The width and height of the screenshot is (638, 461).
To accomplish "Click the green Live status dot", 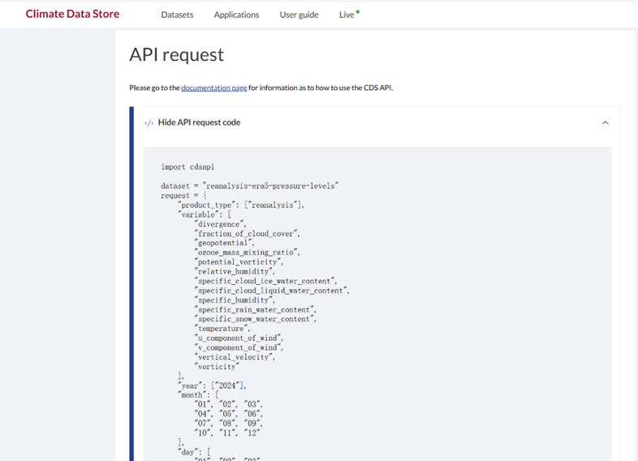I will (358, 12).
